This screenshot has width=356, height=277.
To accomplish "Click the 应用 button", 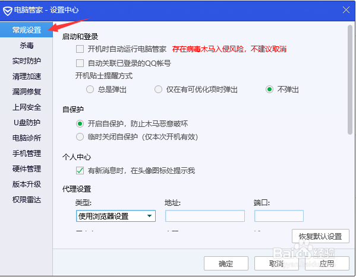I will pos(327,263).
